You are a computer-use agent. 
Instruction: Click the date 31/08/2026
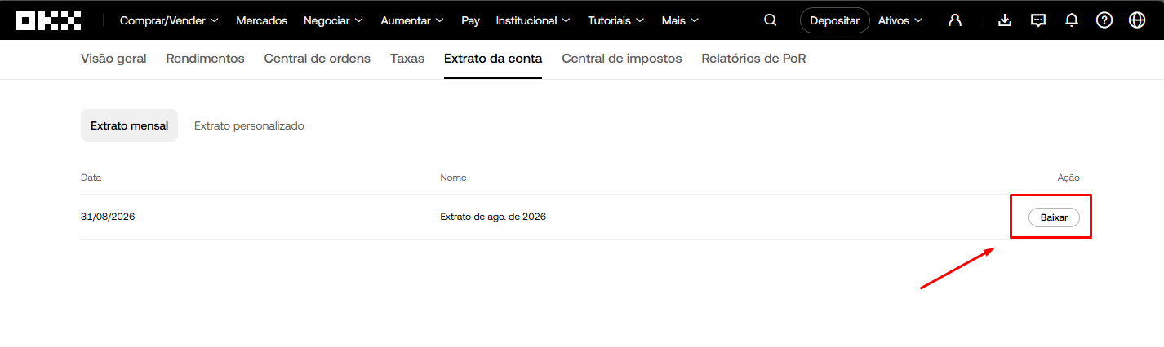click(108, 217)
